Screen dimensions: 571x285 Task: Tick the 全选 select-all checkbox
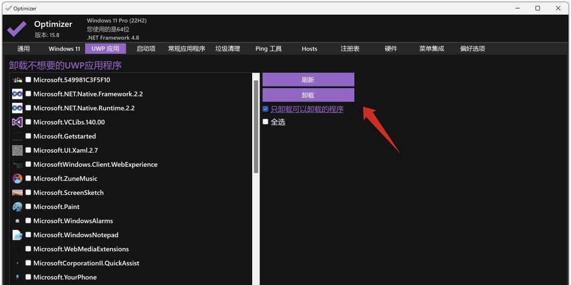point(265,122)
